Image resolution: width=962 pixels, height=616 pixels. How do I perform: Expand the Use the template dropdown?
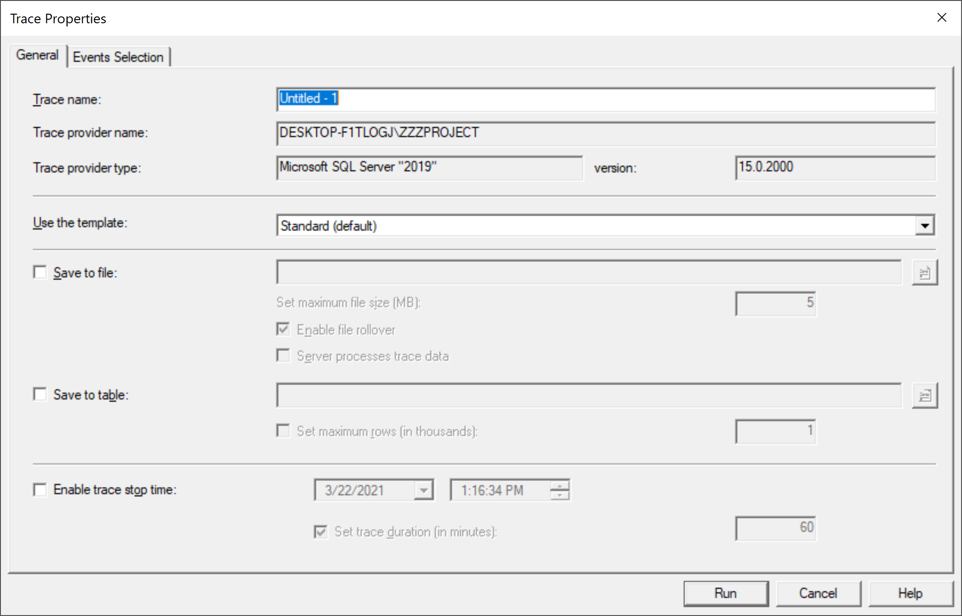click(925, 226)
